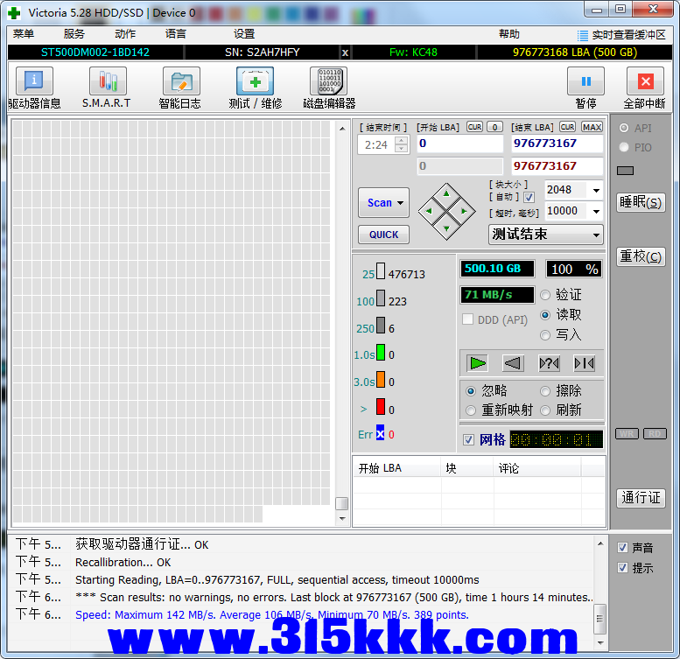Click the reverse playback arrow button
680x659 pixels.
[513, 363]
